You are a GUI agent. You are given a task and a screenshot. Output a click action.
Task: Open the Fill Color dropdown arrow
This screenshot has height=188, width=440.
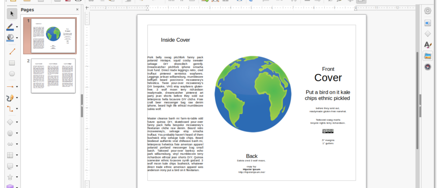(17, 38)
